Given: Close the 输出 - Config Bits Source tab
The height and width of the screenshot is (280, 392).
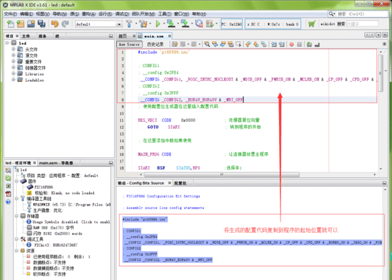Looking at the screenshot, I should (x=170, y=183).
